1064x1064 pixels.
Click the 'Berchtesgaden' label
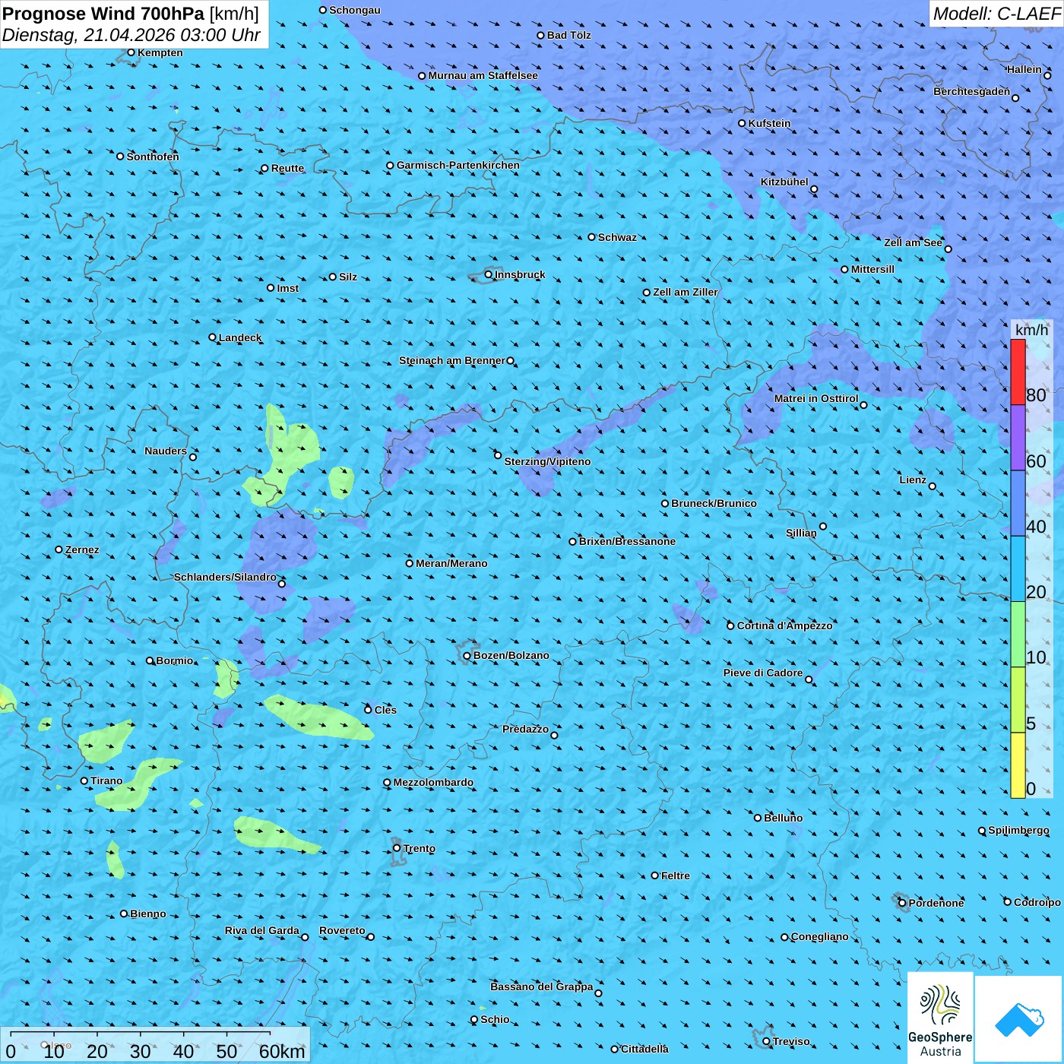click(972, 91)
